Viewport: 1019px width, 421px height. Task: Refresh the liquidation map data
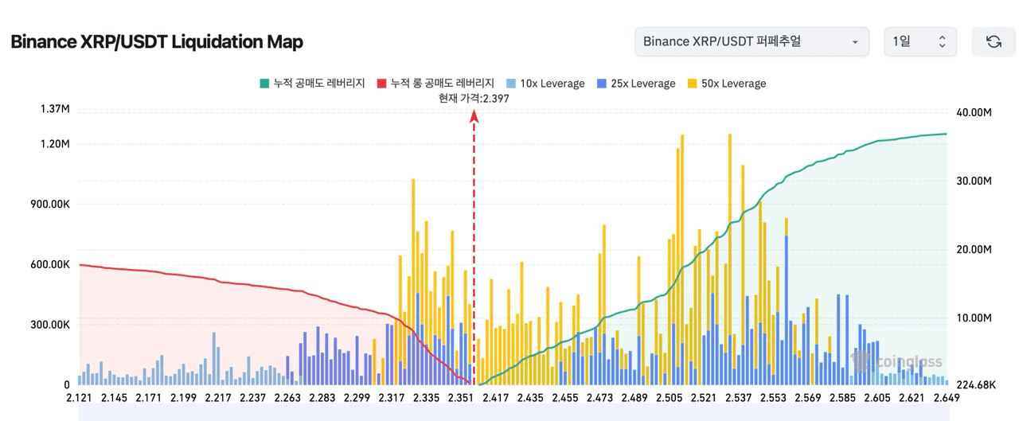(994, 41)
